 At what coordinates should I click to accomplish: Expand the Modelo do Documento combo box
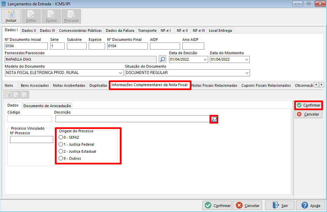120,73
